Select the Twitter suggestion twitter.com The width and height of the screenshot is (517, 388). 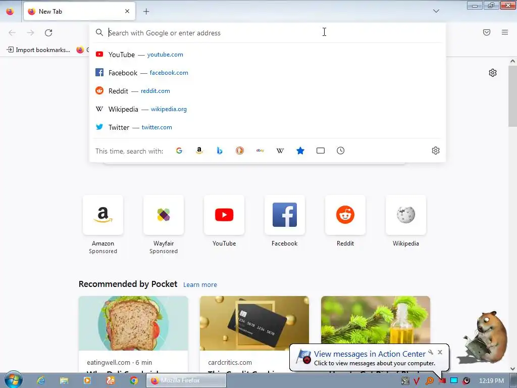(x=268, y=127)
